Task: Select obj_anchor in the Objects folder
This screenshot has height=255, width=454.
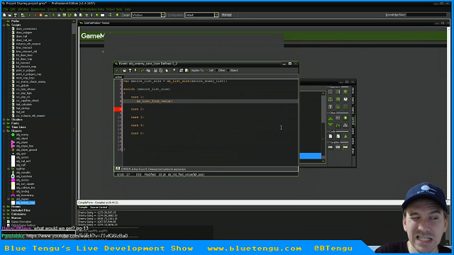Action: [22, 180]
